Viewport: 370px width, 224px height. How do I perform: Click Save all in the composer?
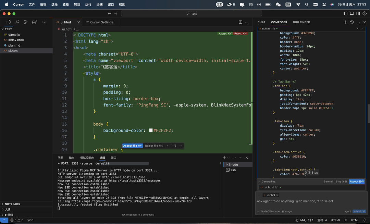tap(328, 182)
